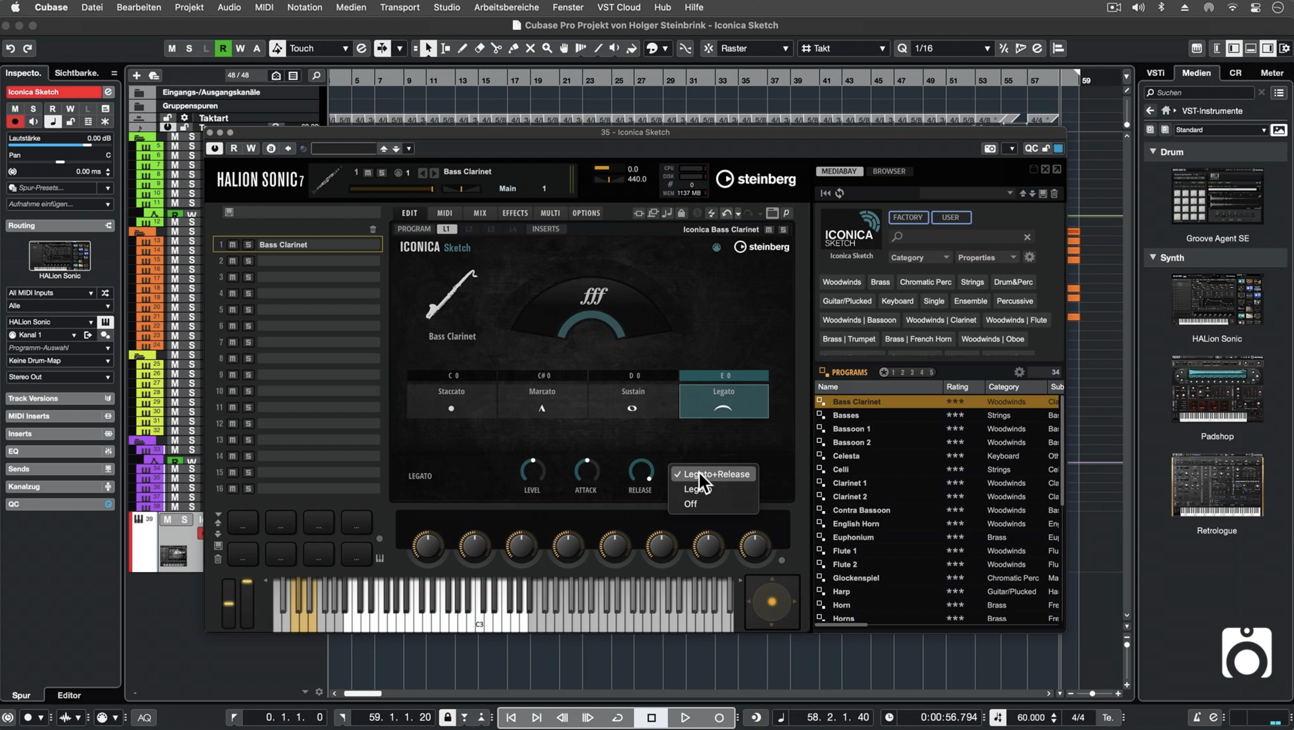Open Edit Instrument keyboard icon in Inspector
This screenshot has height=730, width=1294.
pos(105,322)
